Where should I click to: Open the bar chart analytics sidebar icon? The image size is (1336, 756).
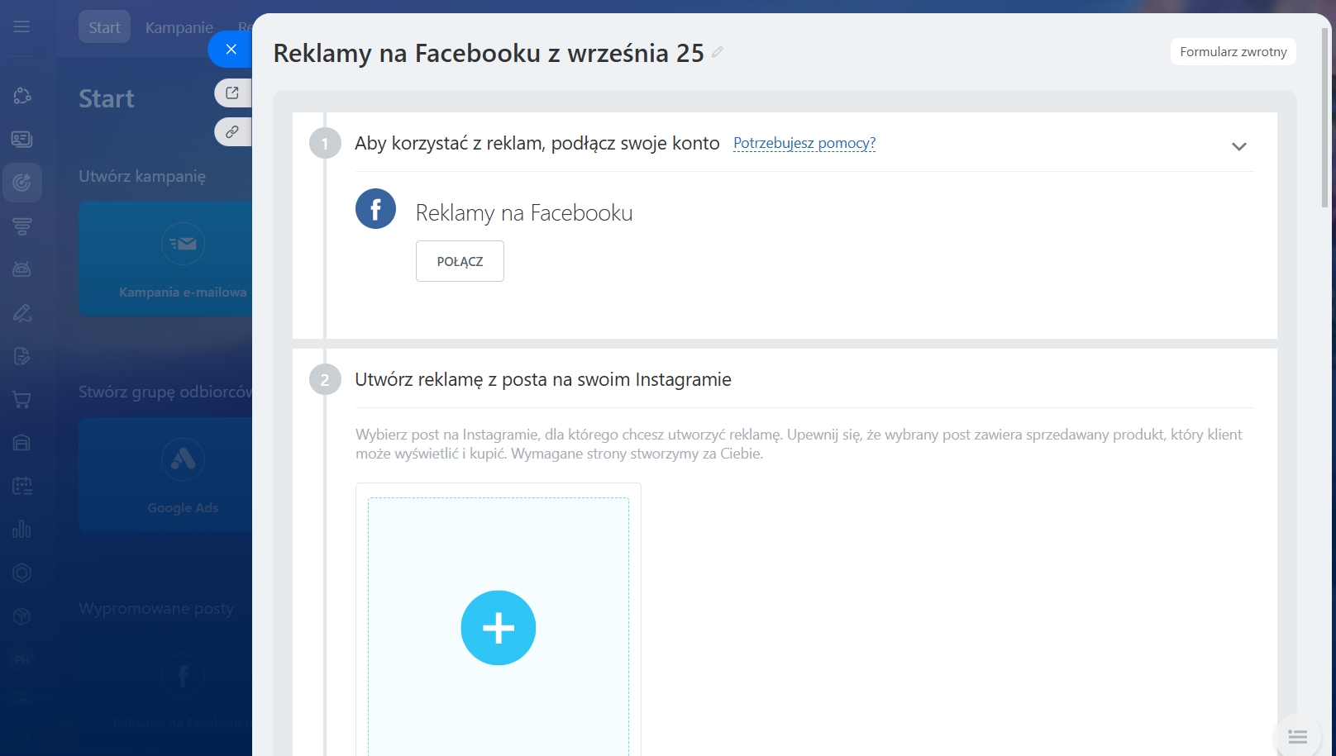[22, 529]
